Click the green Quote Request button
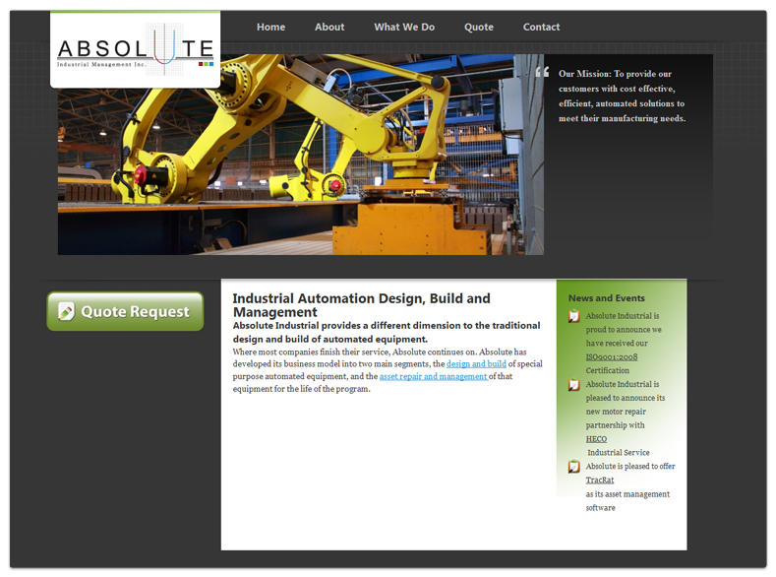Image resolution: width=776 pixels, height=577 pixels. tap(125, 311)
